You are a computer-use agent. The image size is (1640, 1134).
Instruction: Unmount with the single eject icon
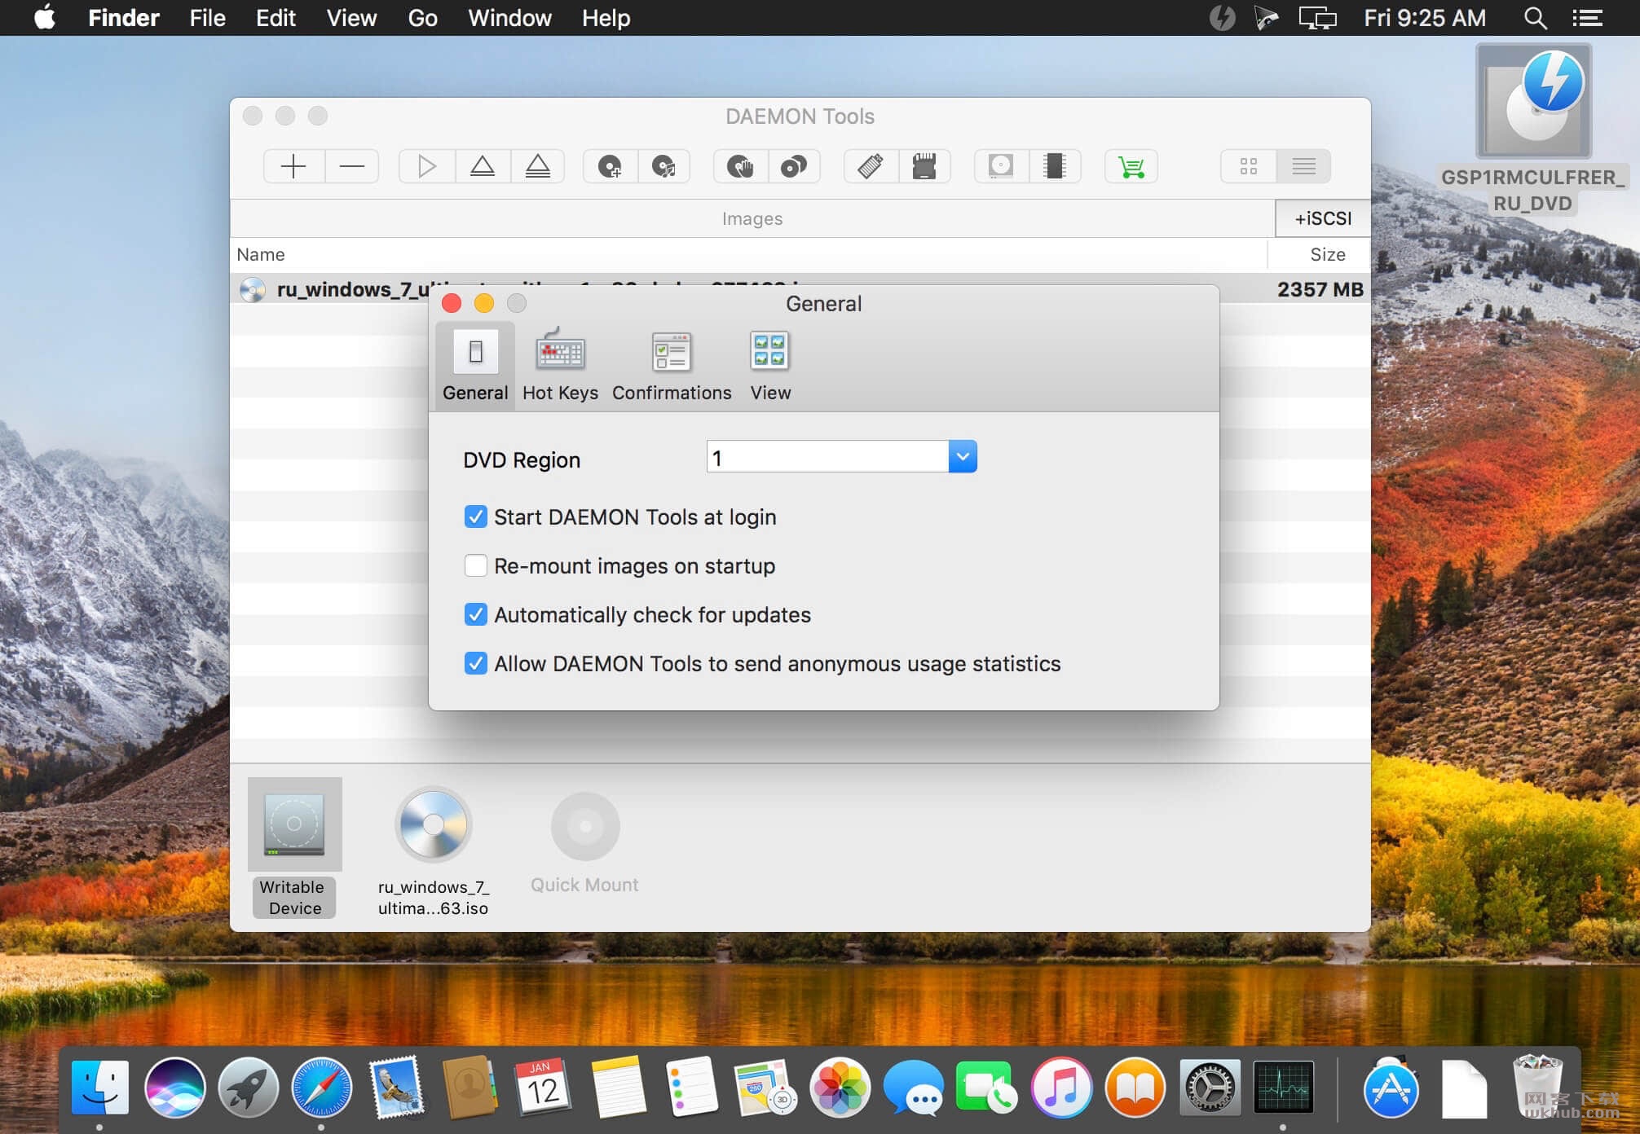[483, 167]
